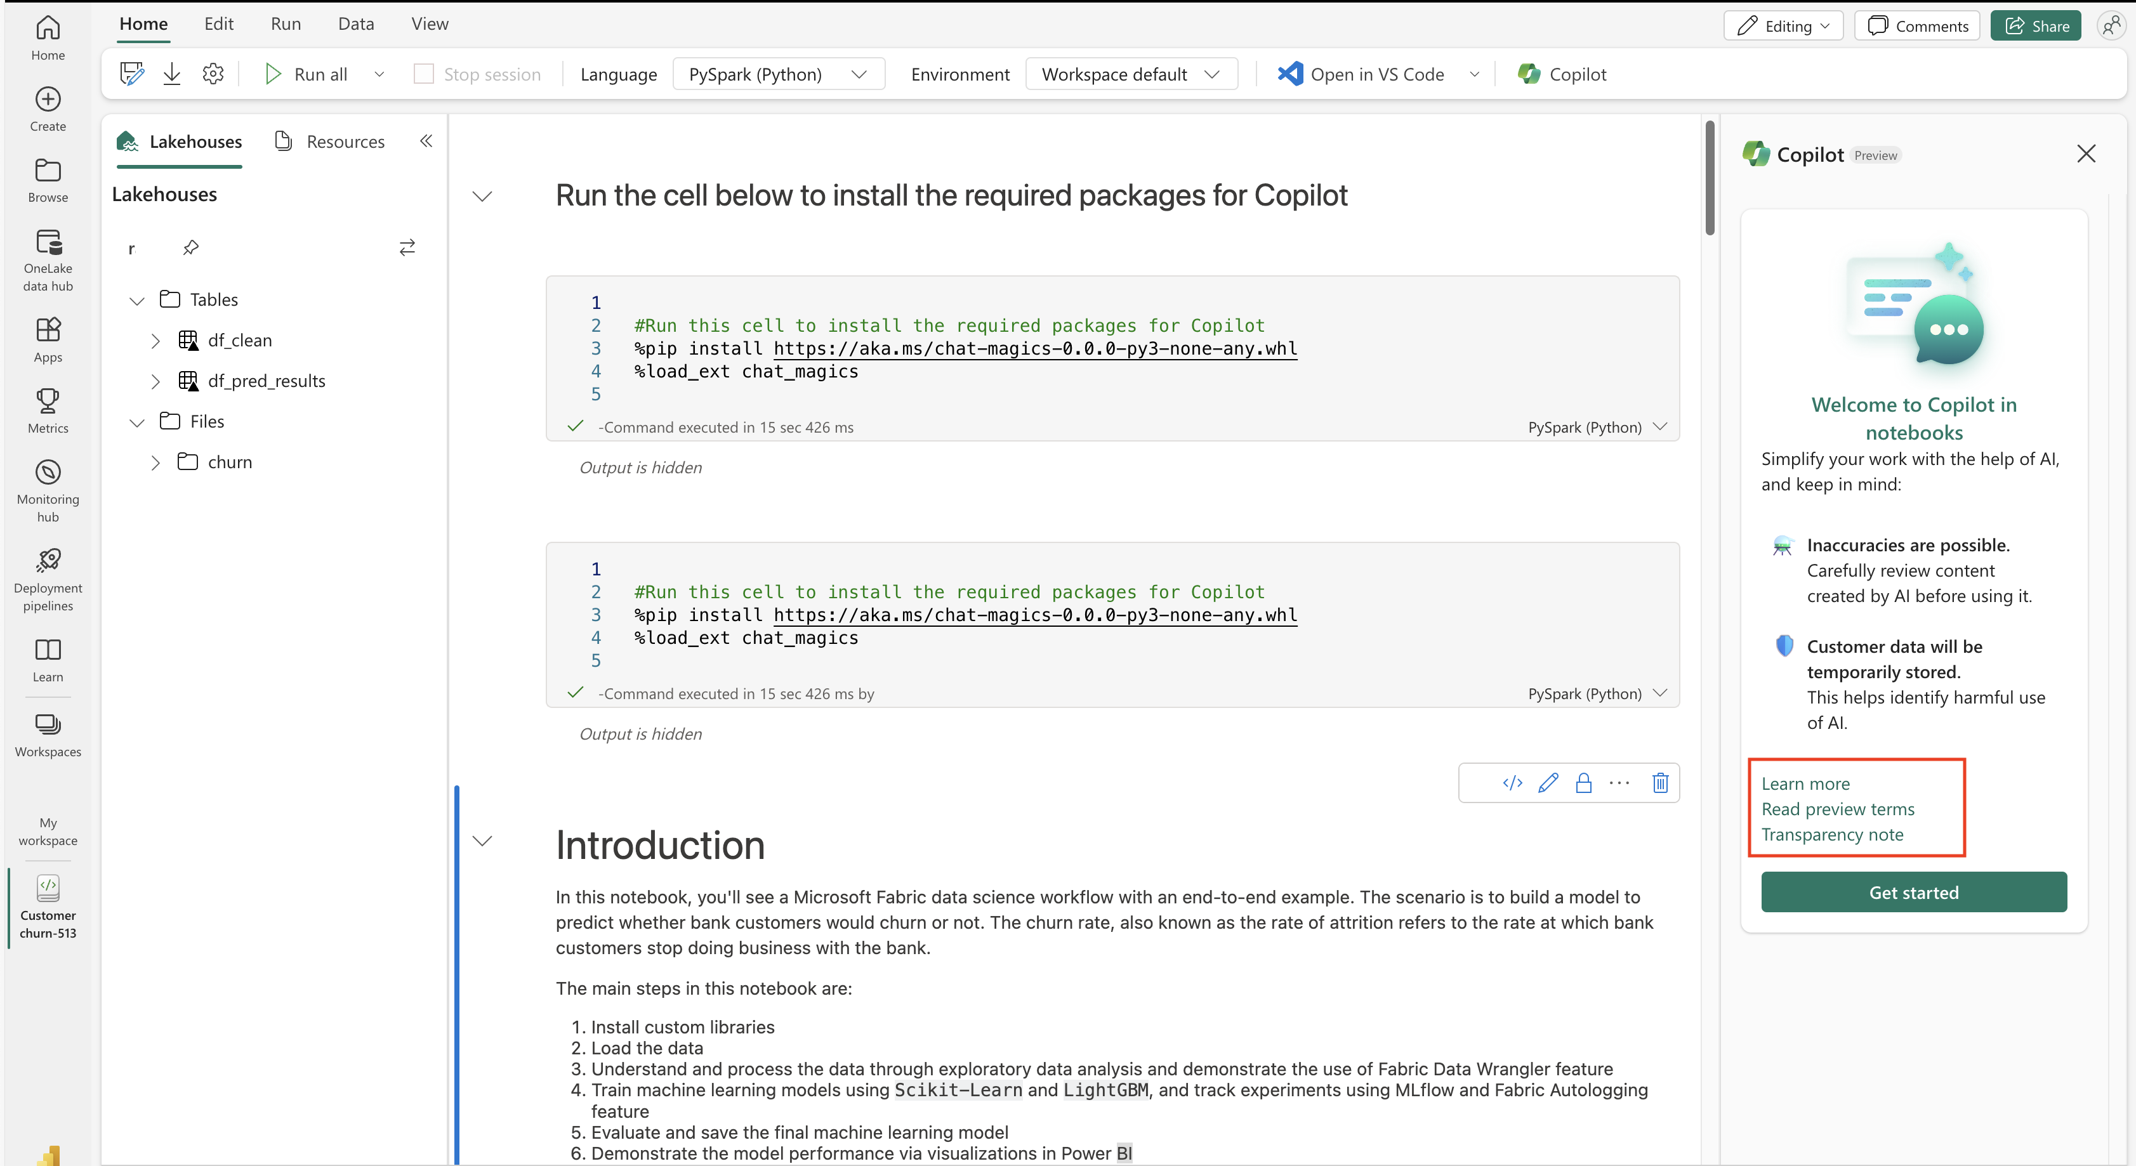
Task: Close the Copilot panel
Action: [x=2085, y=154]
